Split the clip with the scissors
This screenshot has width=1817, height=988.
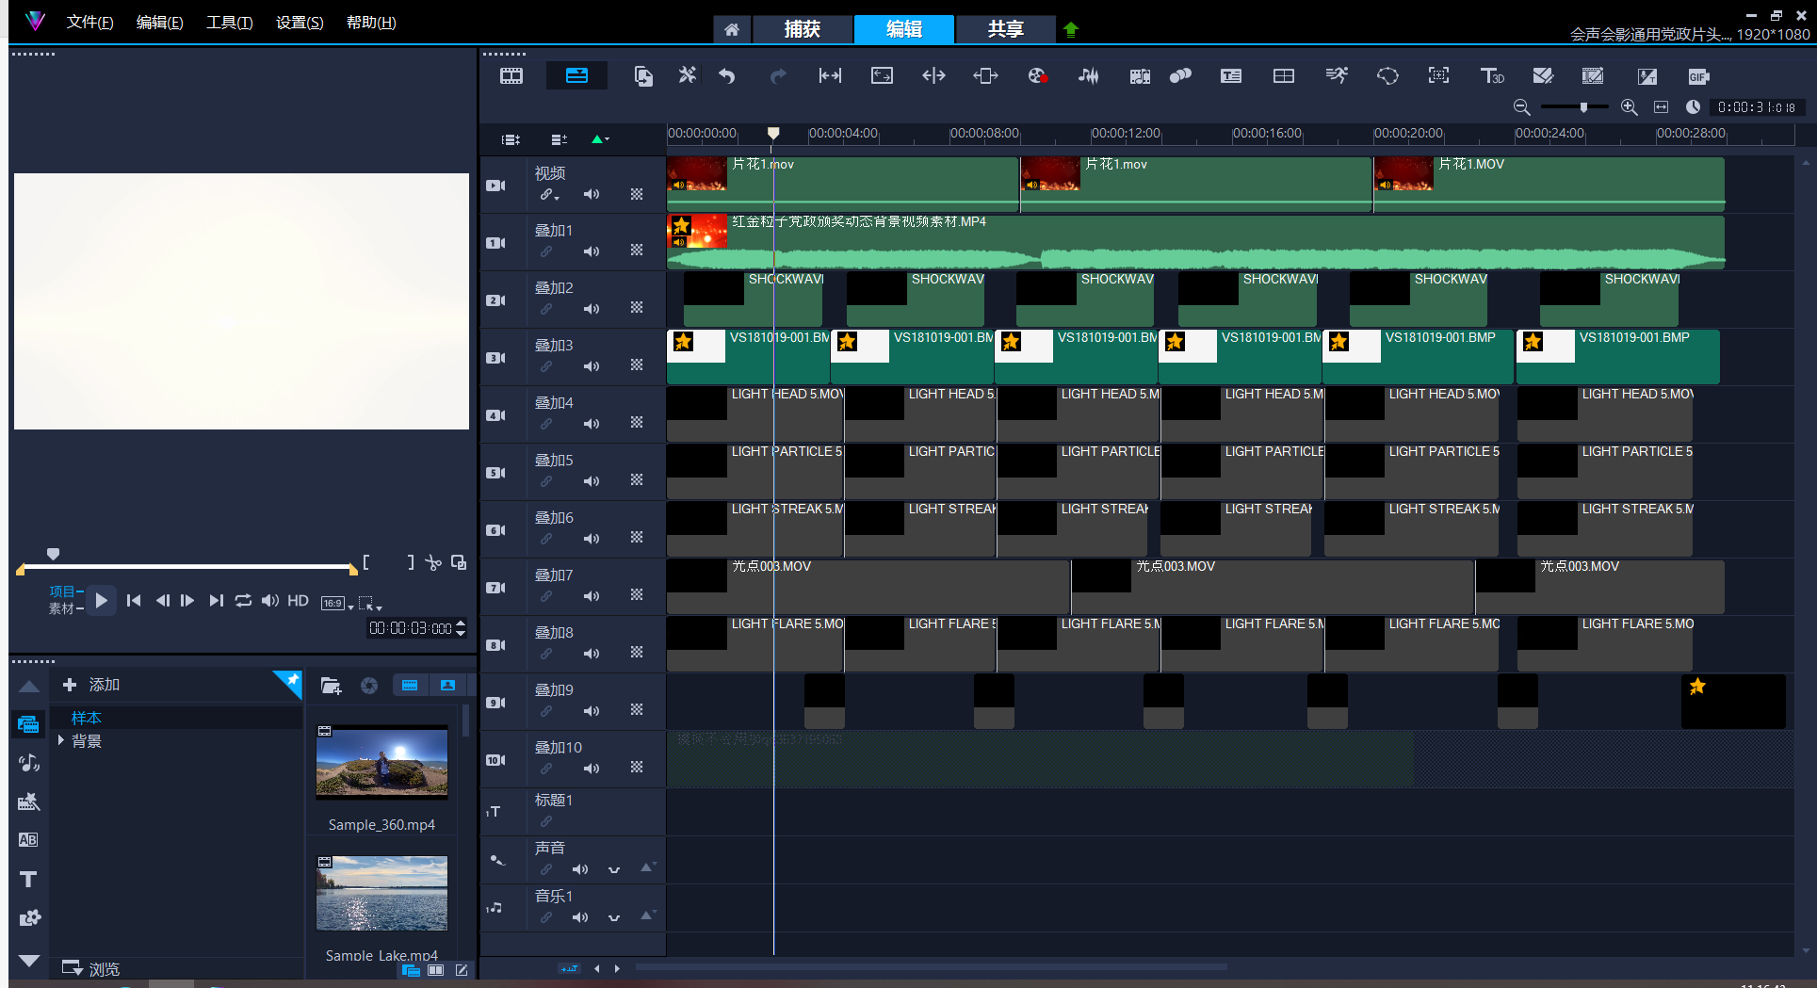coord(433,562)
